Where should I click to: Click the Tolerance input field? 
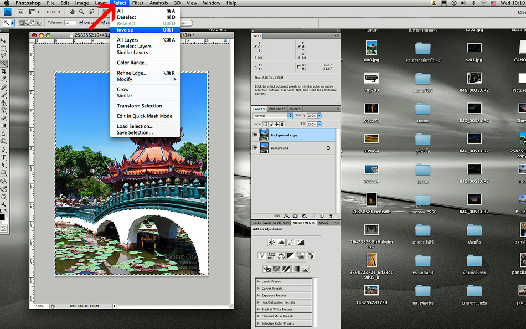(x=70, y=23)
